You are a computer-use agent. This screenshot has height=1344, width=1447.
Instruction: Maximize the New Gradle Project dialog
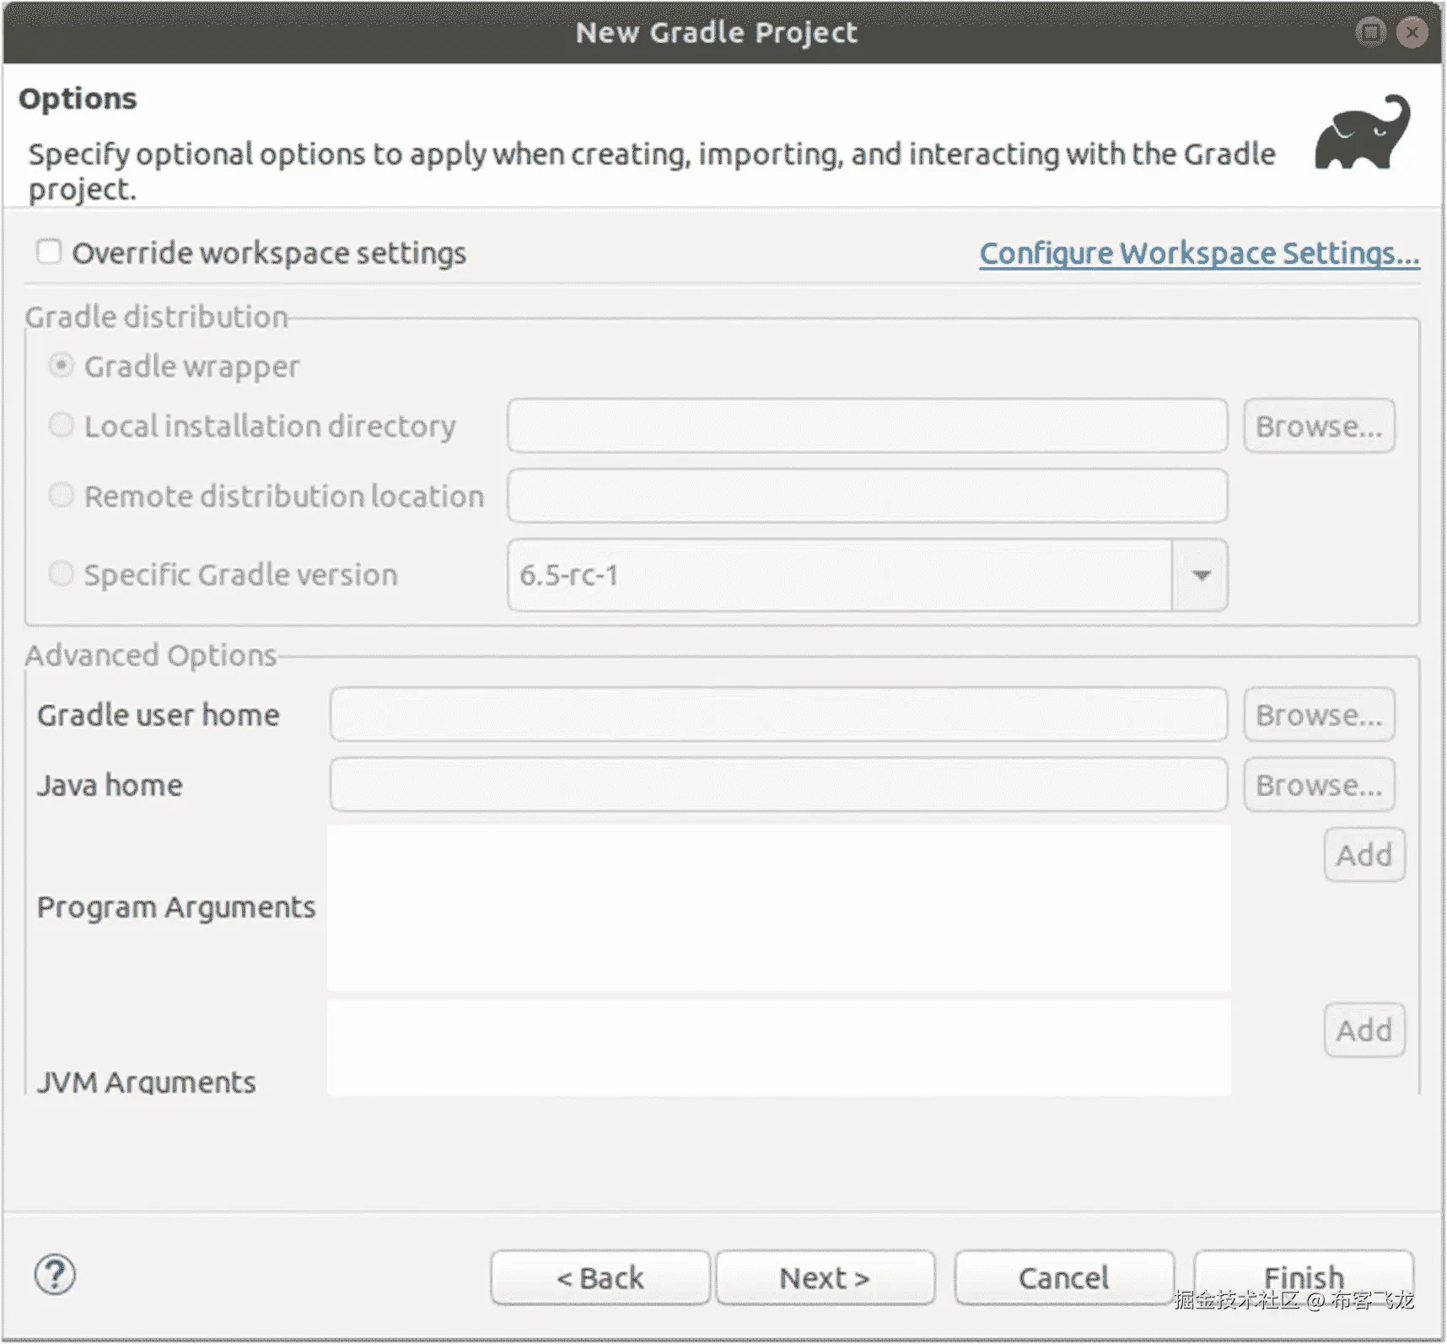click(x=1371, y=32)
